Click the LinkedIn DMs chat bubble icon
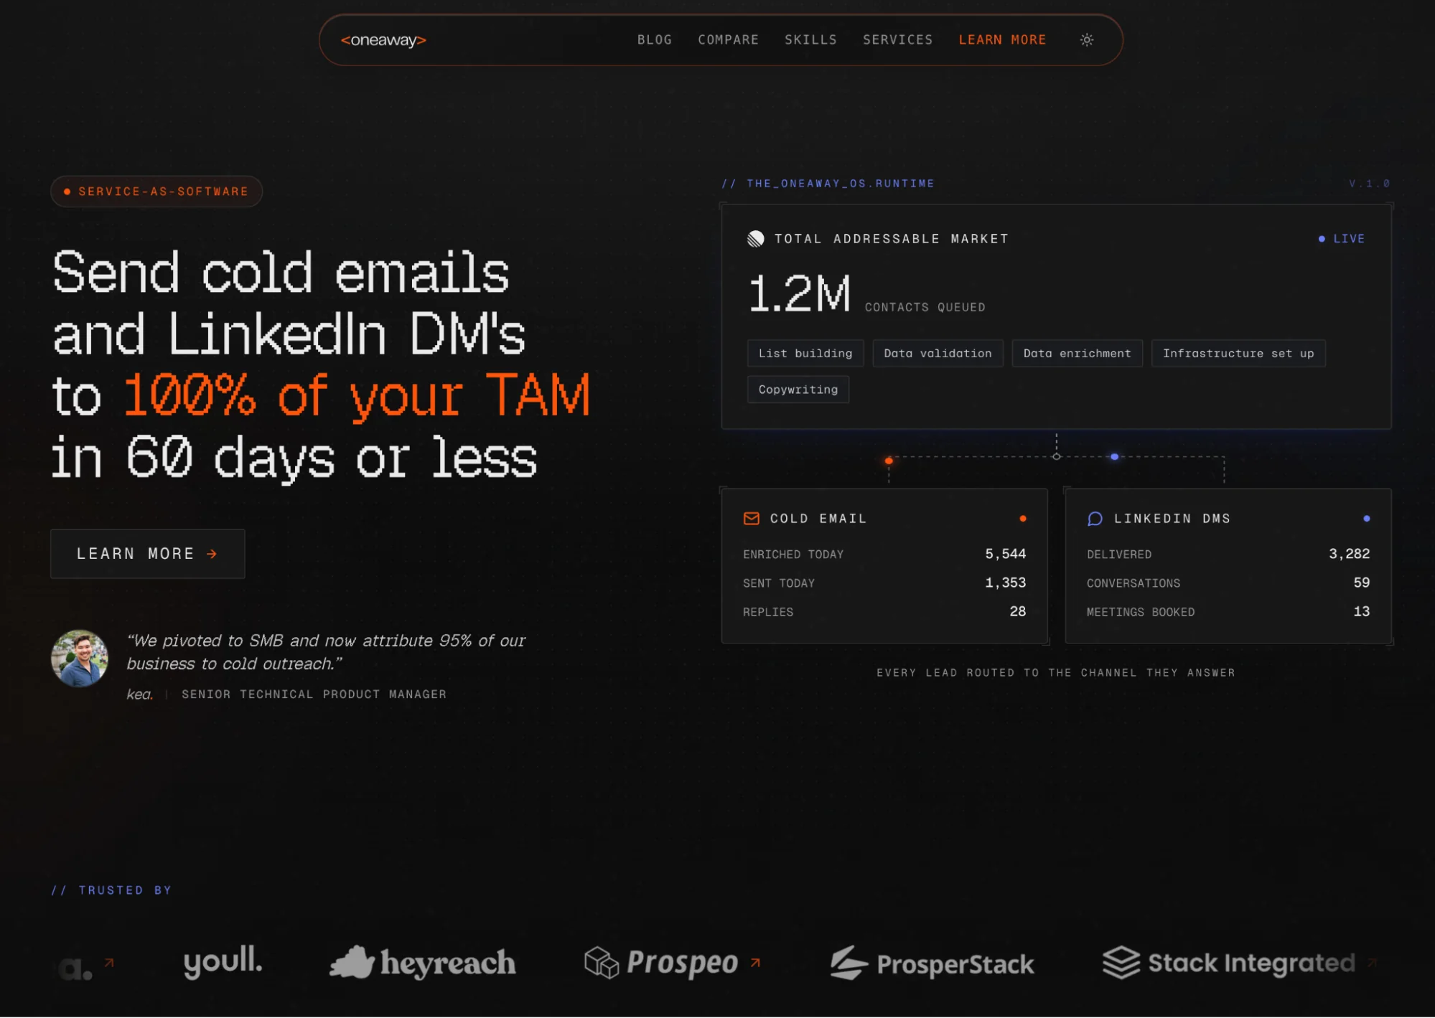This screenshot has width=1435, height=1018. pyautogui.click(x=1095, y=519)
